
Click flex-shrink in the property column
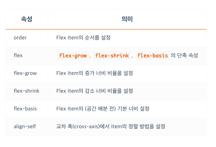tap(26, 91)
